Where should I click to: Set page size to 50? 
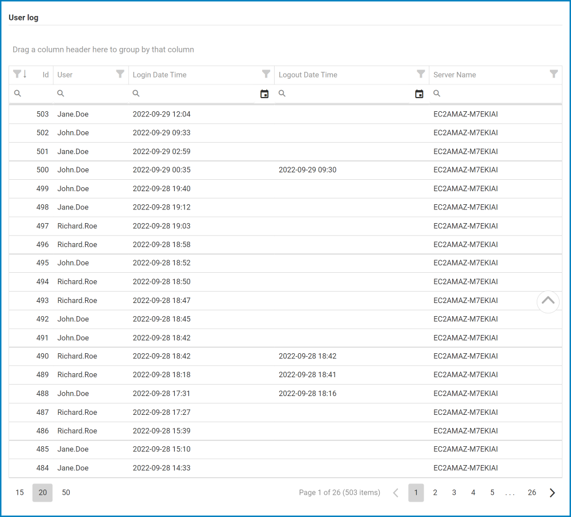66,492
